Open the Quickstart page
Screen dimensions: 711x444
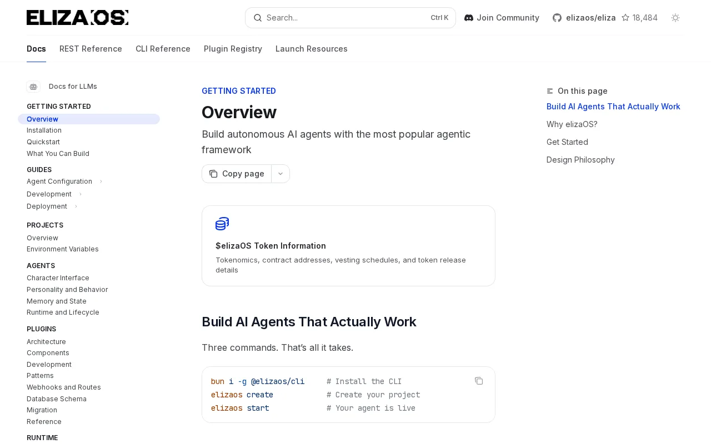[43, 142]
